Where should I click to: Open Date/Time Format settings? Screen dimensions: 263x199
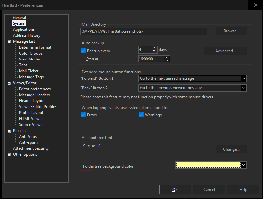pyautogui.click(x=35, y=47)
